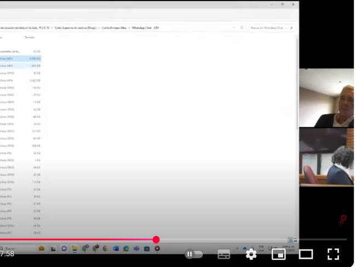
Task: Click the last taskbar app icon
Action: click(x=158, y=248)
